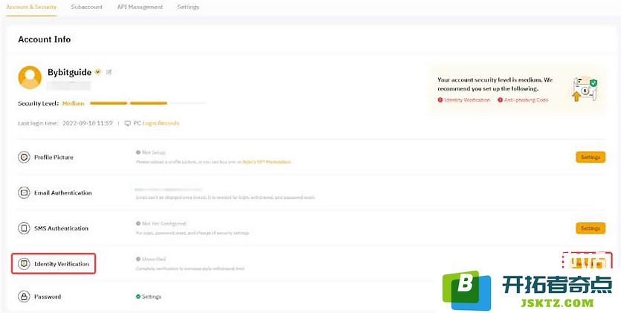The height and width of the screenshot is (313, 621).
Task: Click the Password lock icon
Action: click(x=24, y=297)
